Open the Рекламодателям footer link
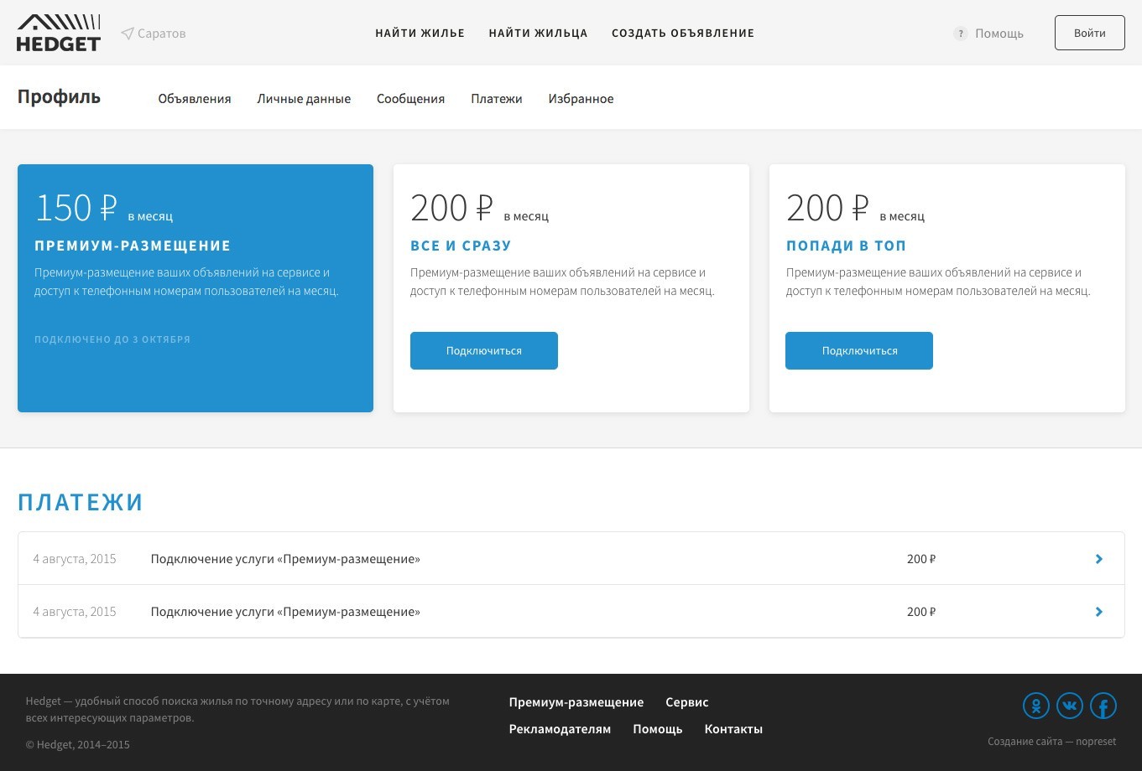This screenshot has height=771, width=1142. pyautogui.click(x=560, y=729)
